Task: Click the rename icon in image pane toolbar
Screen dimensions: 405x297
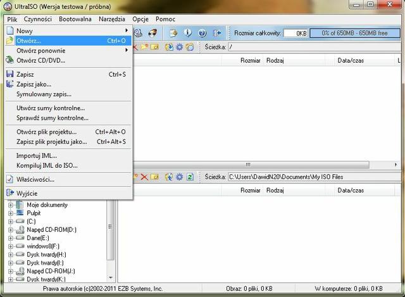Action: (x=154, y=47)
